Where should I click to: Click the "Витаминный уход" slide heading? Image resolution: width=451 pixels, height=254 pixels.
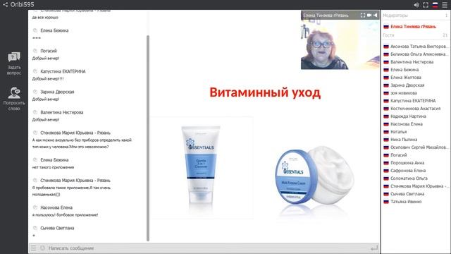coord(265,92)
